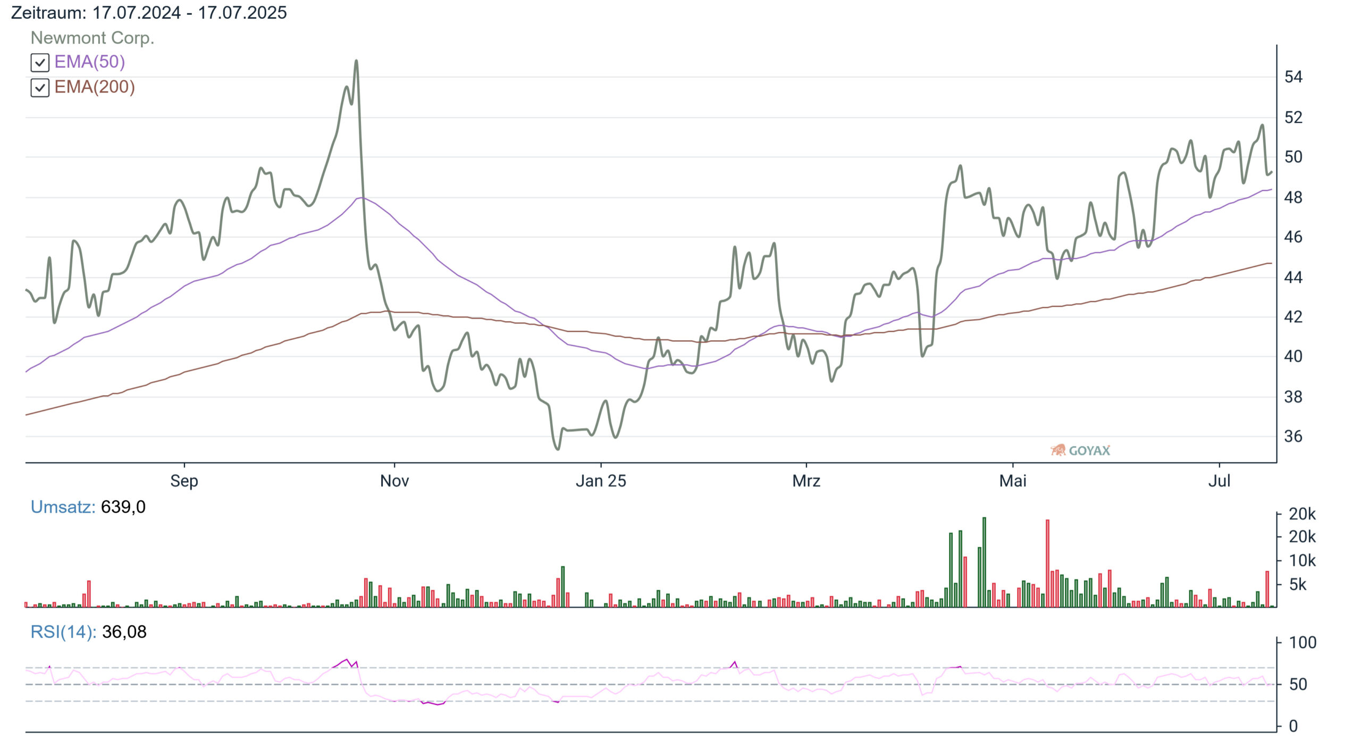Image resolution: width=1361 pixels, height=737 pixels.
Task: Click the Zeitraum date range text
Action: tap(149, 12)
